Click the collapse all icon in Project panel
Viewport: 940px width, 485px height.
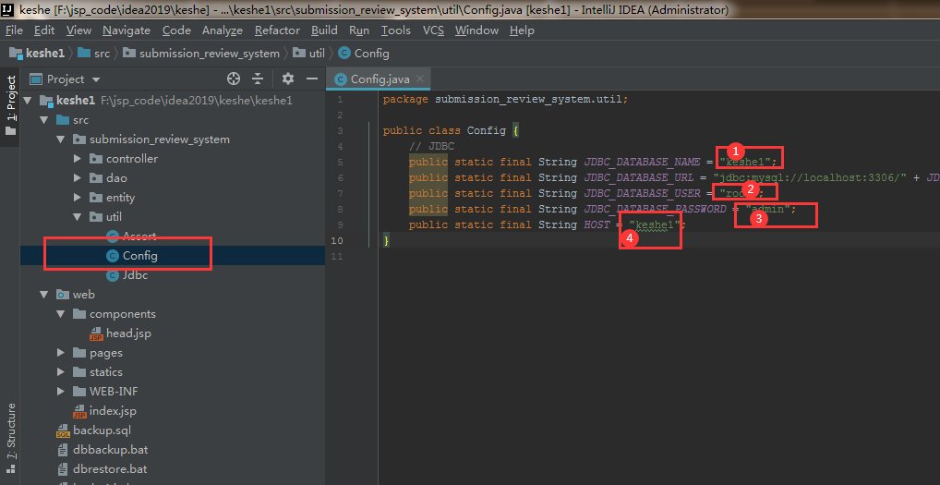(x=258, y=79)
